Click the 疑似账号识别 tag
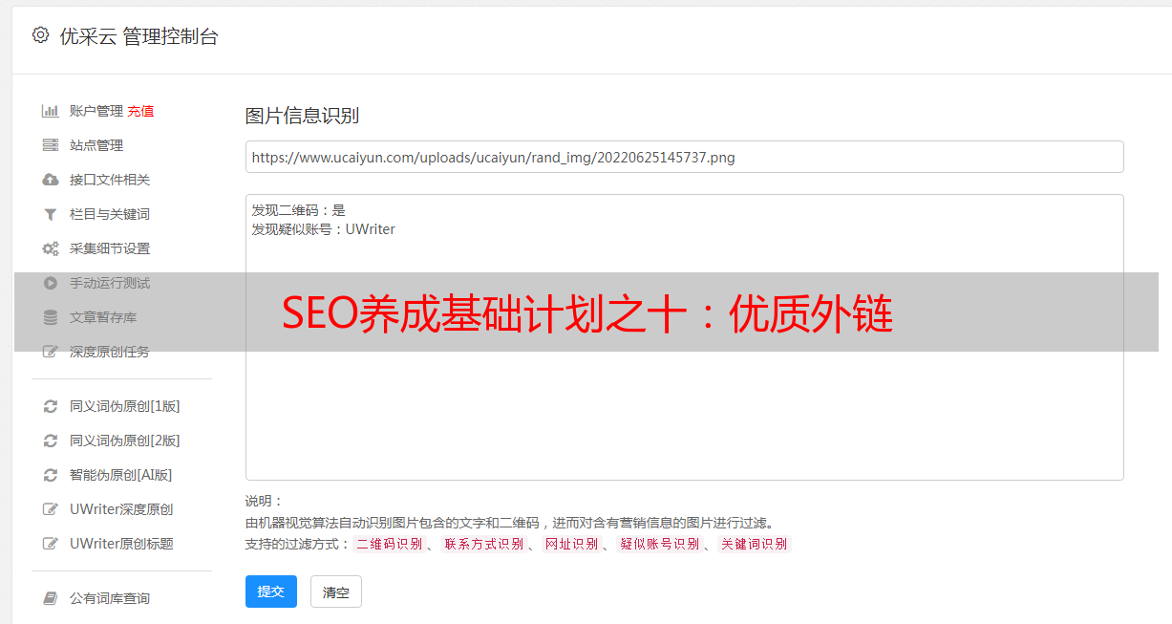Image resolution: width=1172 pixels, height=624 pixels. pyautogui.click(x=659, y=544)
